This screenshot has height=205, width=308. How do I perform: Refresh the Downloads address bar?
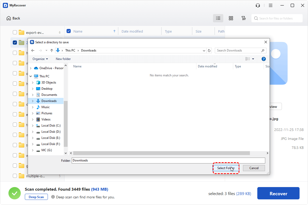pos(209,50)
